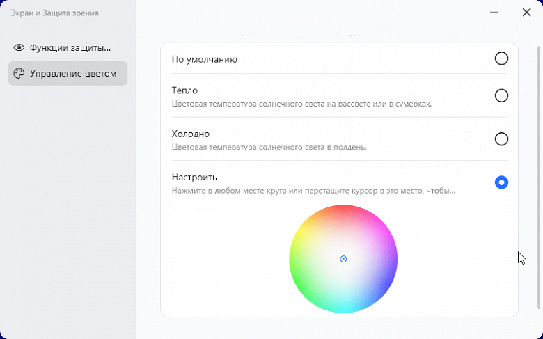Enable the Тепло radio button
This screenshot has height=339, width=543.
point(501,96)
